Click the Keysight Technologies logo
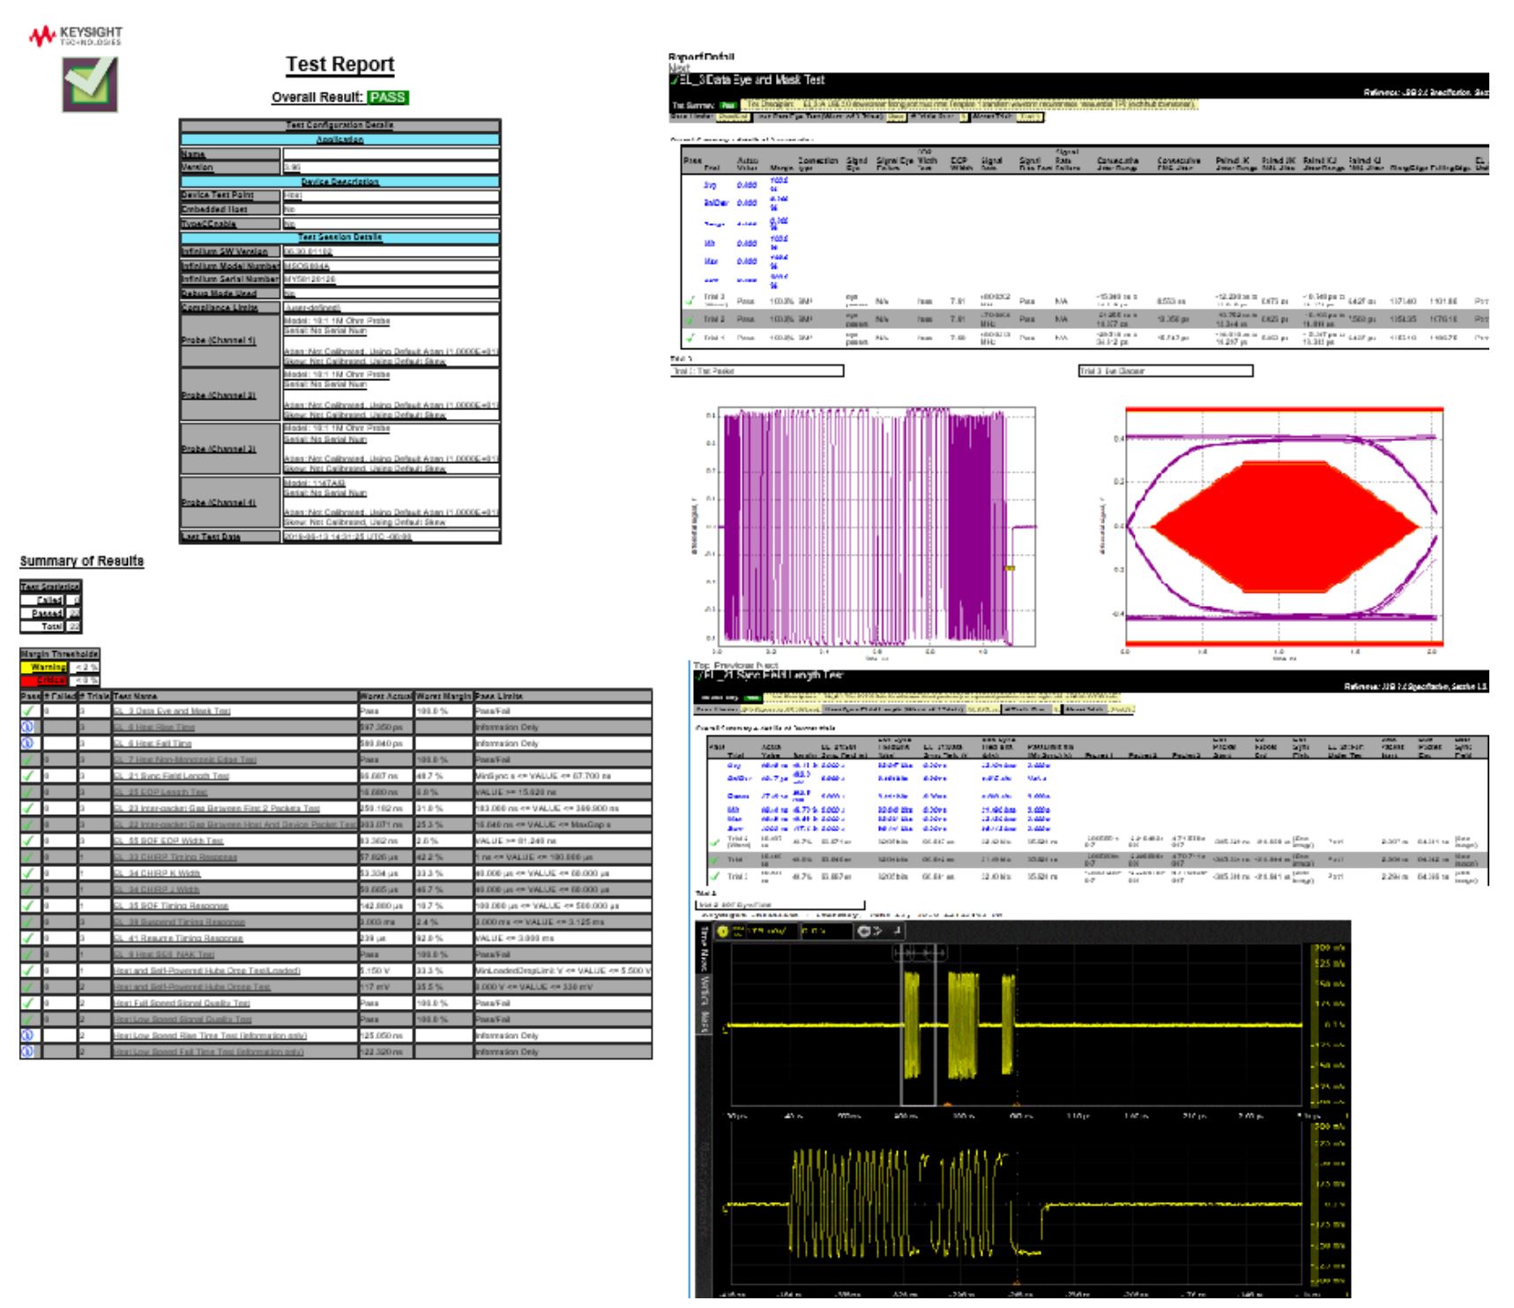Image resolution: width=1514 pixels, height=1308 pixels. pos(75,35)
